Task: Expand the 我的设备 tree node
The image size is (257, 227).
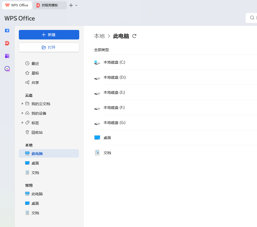Action: point(23,113)
